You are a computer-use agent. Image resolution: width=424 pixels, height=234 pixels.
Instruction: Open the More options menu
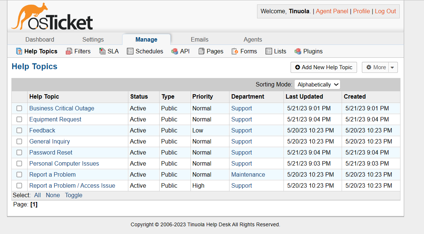click(x=376, y=67)
